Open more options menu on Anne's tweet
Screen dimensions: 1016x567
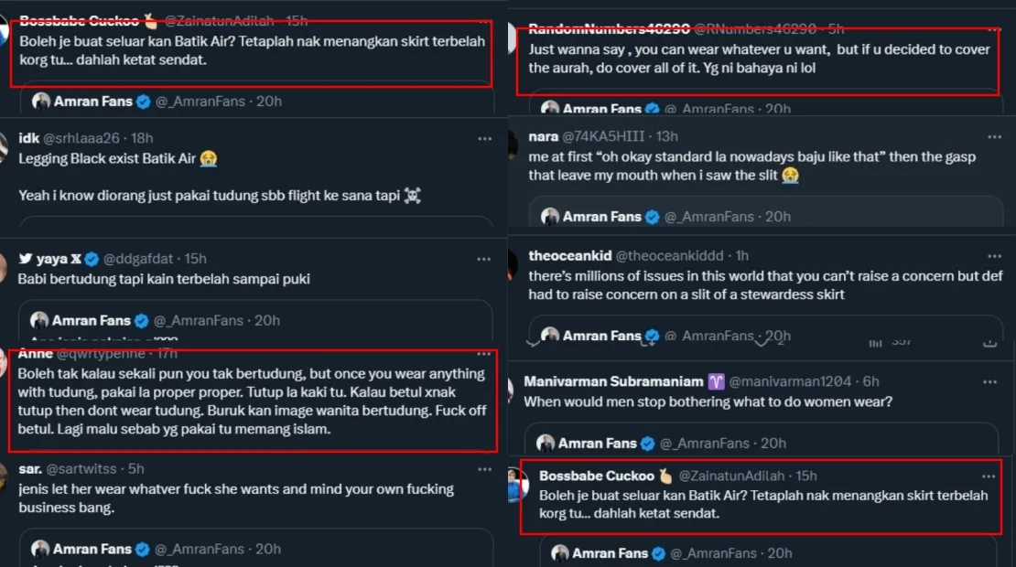[x=484, y=354]
